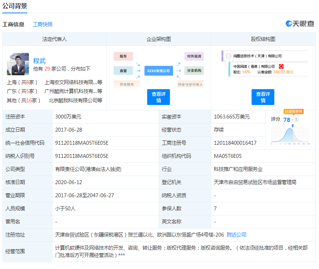The width and height of the screenshot is (319, 269).
Task: Open 北京酷我科技有限公司等 entry
Action: tap(76, 100)
